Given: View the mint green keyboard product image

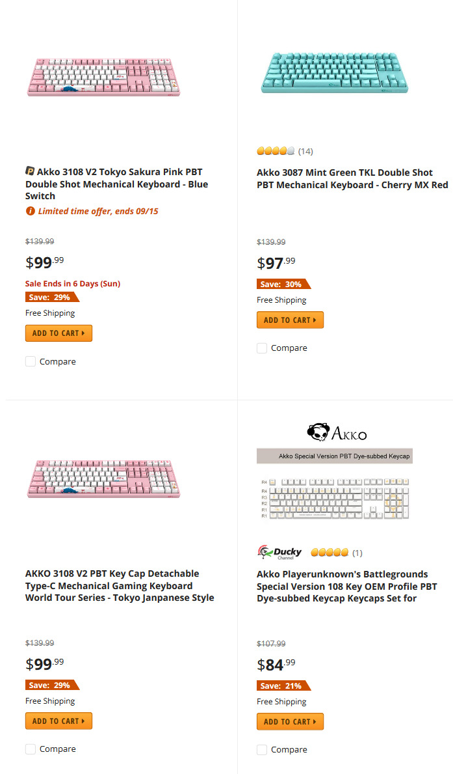Looking at the screenshot, I should click(335, 72).
